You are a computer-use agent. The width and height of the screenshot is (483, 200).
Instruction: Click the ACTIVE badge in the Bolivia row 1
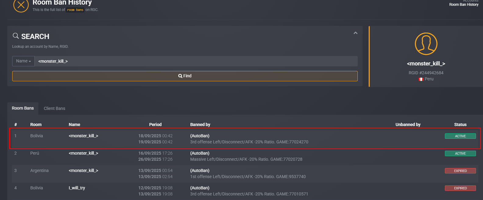(x=460, y=136)
